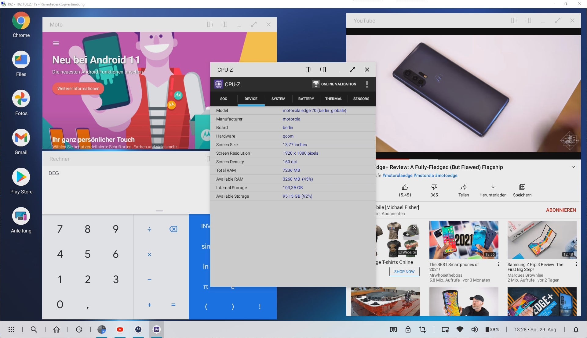The width and height of the screenshot is (587, 338).
Task: Click Weitere Informationen button in Moto
Action: pyautogui.click(x=78, y=88)
